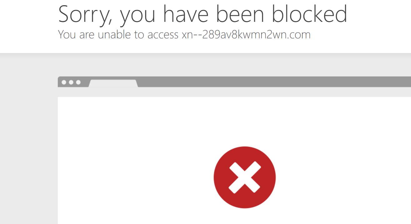Image resolution: width=411 pixels, height=224 pixels.
Task: Click the red error X circle icon
Action: [x=245, y=177]
